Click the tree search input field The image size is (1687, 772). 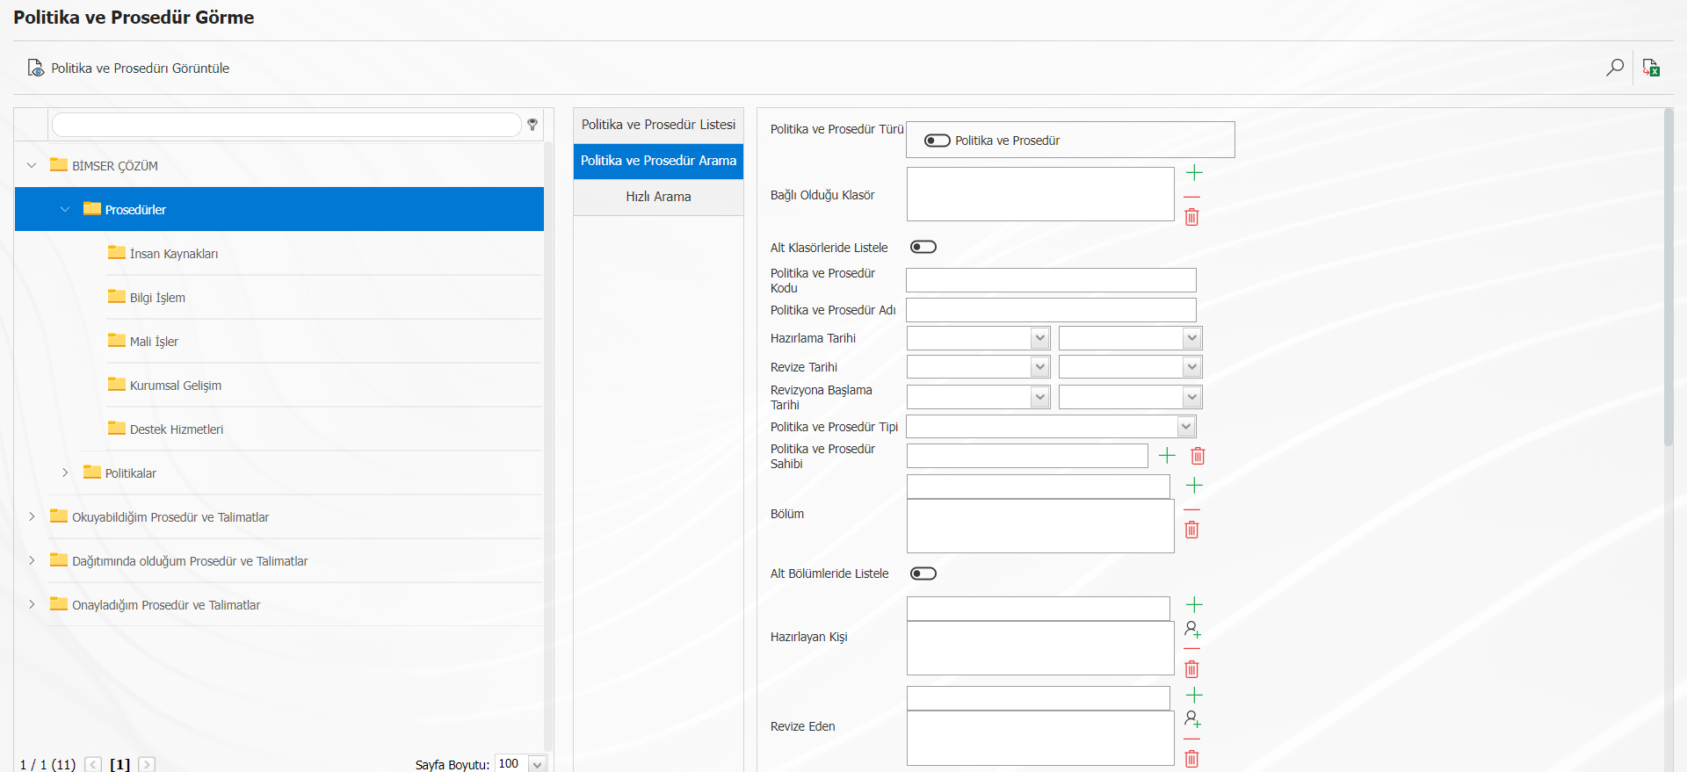pyautogui.click(x=286, y=125)
